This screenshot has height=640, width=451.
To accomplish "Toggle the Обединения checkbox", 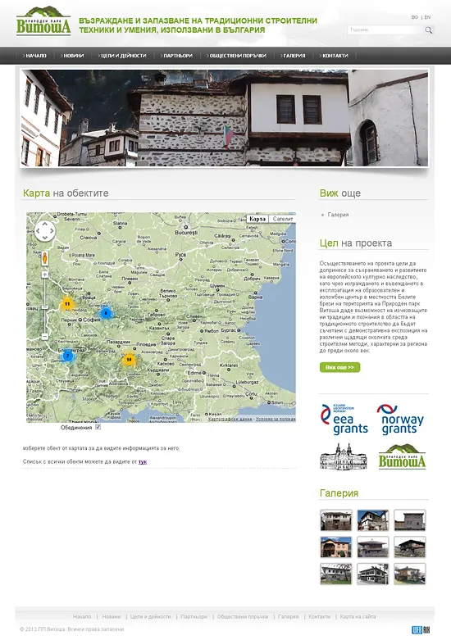I will click(98, 427).
